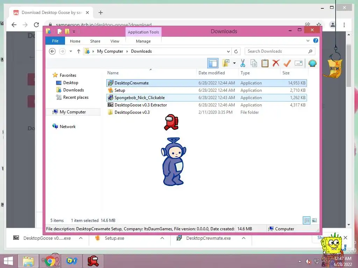Expand the arrow after My Computer in path
The height and width of the screenshot is (268, 358).
coord(127,52)
